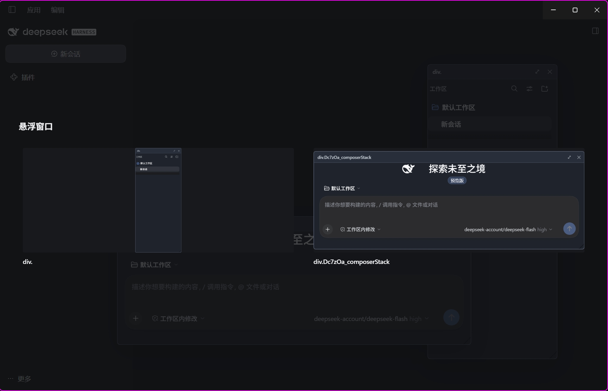Open the 插件 plugins entry
Screen dimensions: 608x391
click(23, 77)
